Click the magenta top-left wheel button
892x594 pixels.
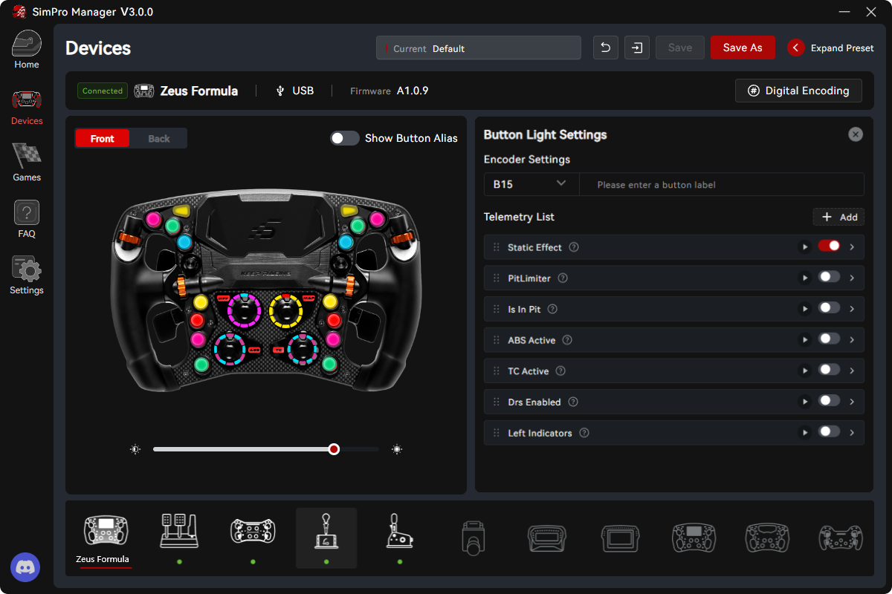pos(154,219)
